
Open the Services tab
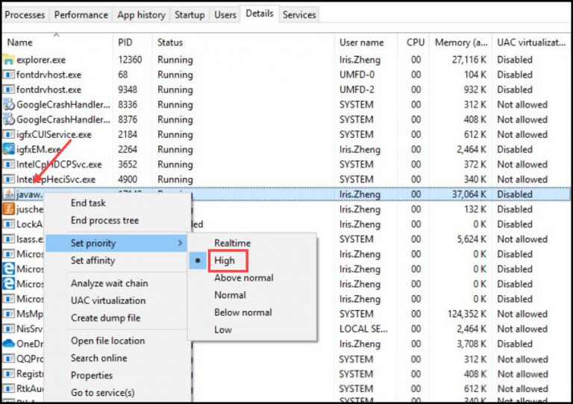(299, 15)
